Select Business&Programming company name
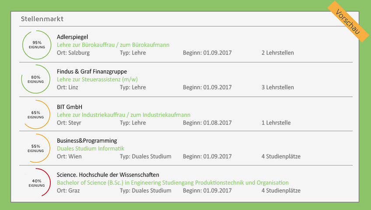The height and width of the screenshot is (210, 371). pos(87,141)
